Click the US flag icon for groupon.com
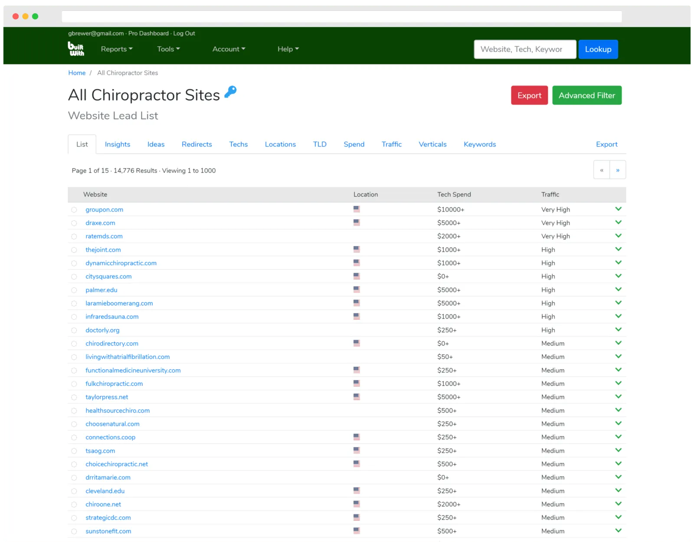The width and height of the screenshot is (694, 547). [357, 209]
